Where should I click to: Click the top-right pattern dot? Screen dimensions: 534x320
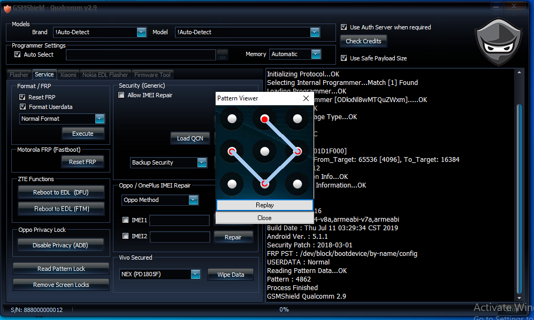click(297, 119)
